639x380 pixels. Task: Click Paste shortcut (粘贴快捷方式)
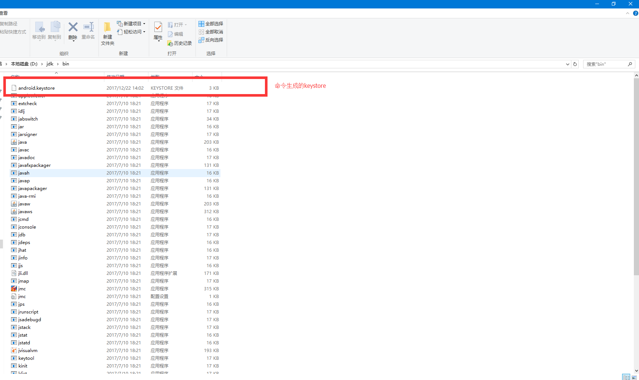pyautogui.click(x=13, y=32)
